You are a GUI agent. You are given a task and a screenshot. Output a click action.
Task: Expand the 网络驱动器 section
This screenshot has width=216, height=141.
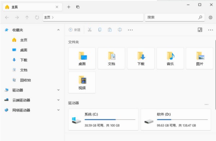pos(58,110)
